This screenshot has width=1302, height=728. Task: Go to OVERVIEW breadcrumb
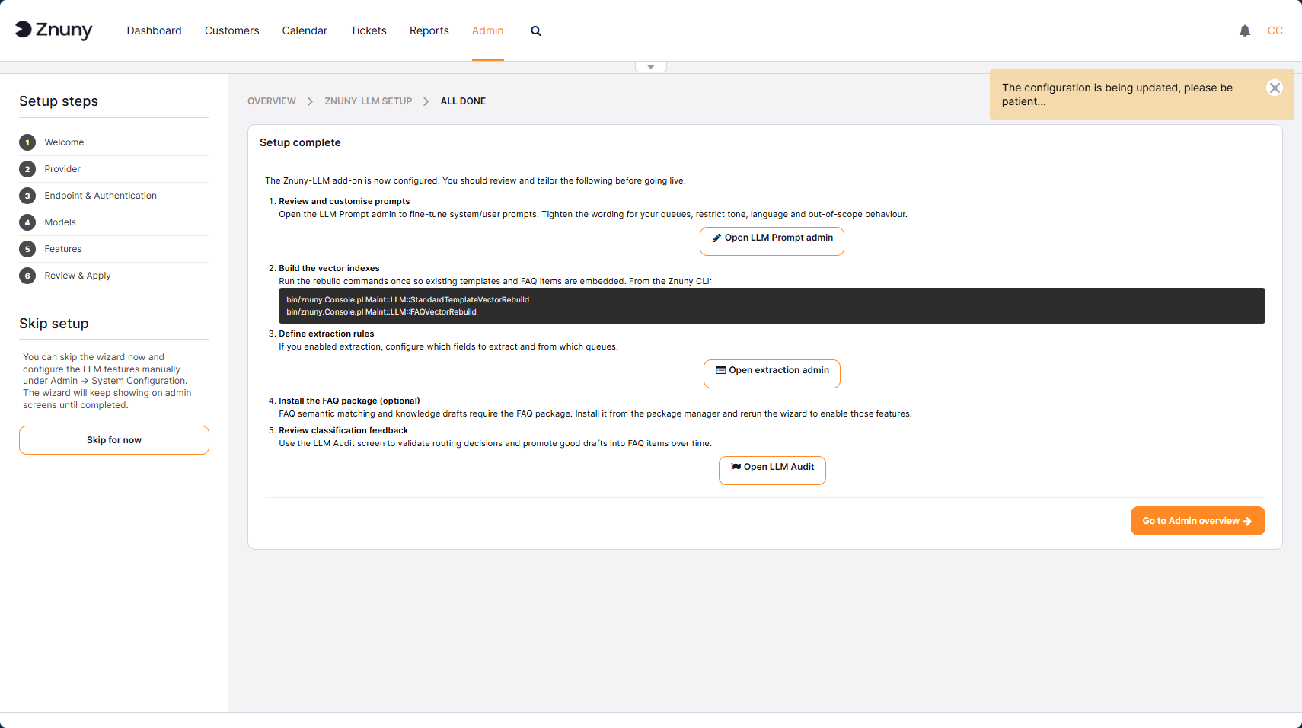[272, 101]
